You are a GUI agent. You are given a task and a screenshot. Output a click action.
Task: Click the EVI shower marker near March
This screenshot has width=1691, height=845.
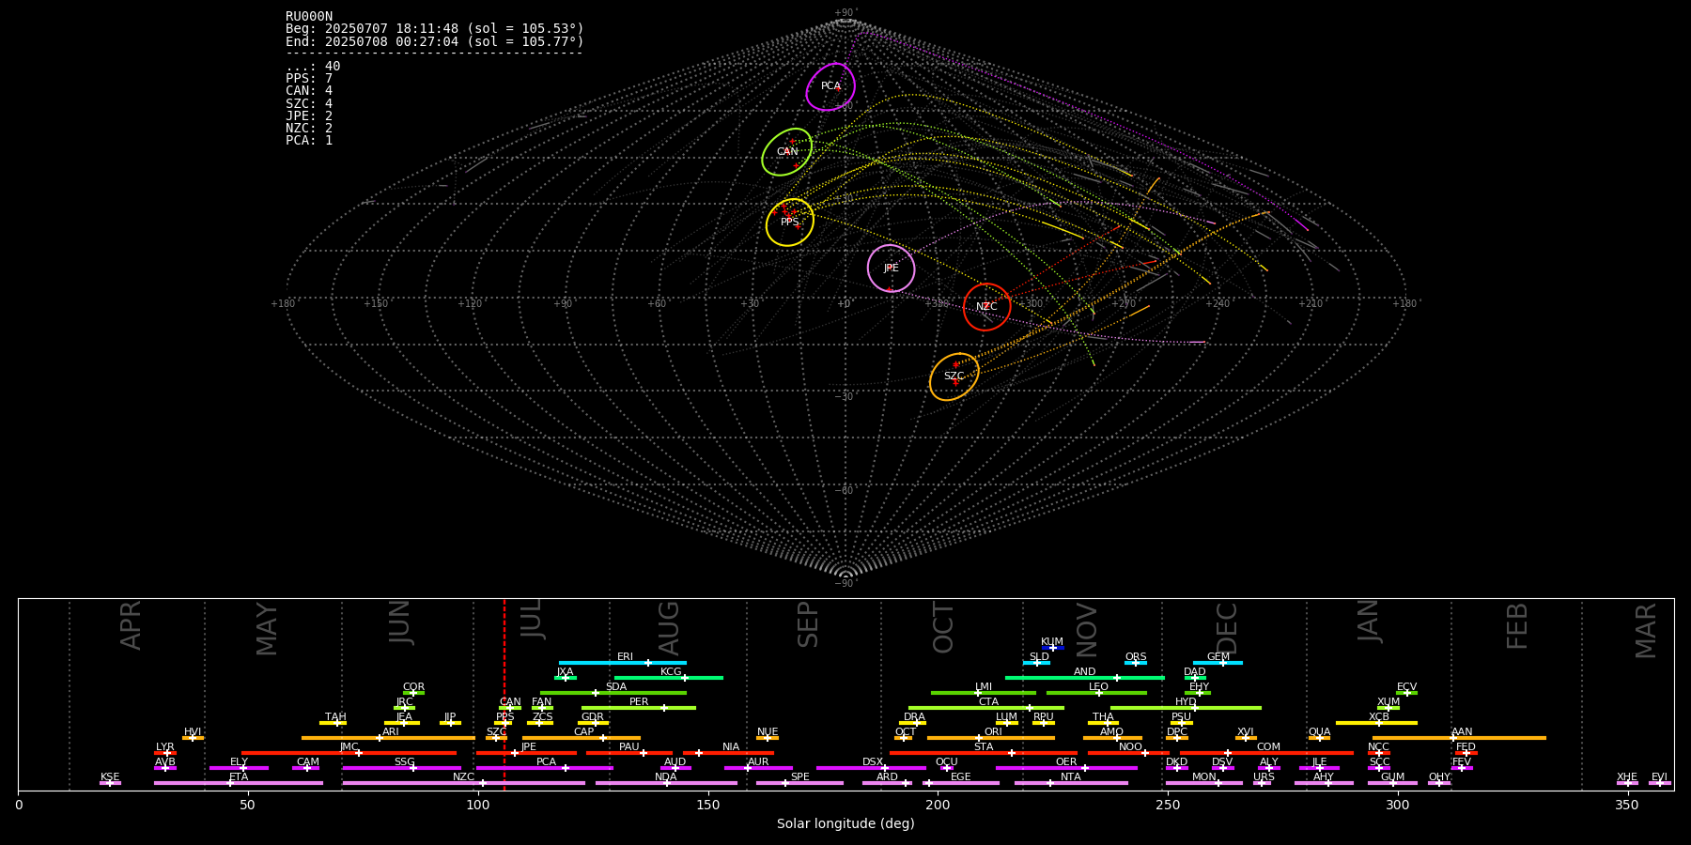pyautogui.click(x=1660, y=783)
